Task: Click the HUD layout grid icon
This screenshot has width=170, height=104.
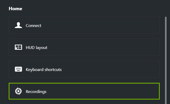Action: 18,47
